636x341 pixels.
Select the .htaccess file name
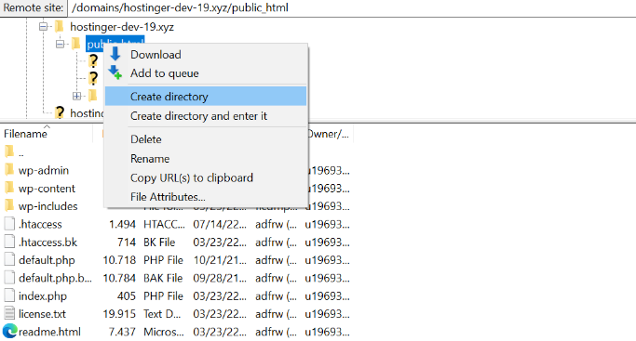click(40, 224)
